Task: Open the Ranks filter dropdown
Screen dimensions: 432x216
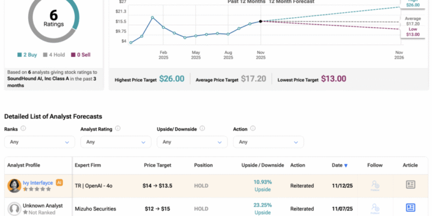Action: 40,142
